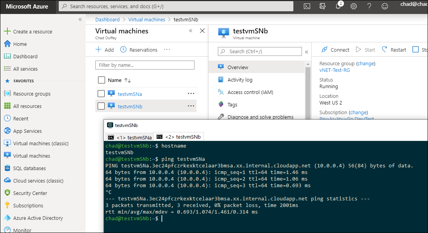Image resolution: width=428 pixels, height=233 pixels.
Task: Collapse the left portal sidebar
Action: pyautogui.click(x=80, y=19)
